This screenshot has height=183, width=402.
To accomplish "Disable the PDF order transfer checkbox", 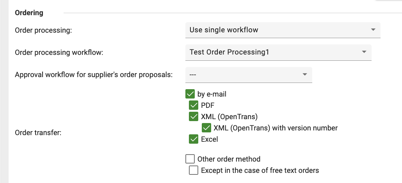I will [x=194, y=106].
